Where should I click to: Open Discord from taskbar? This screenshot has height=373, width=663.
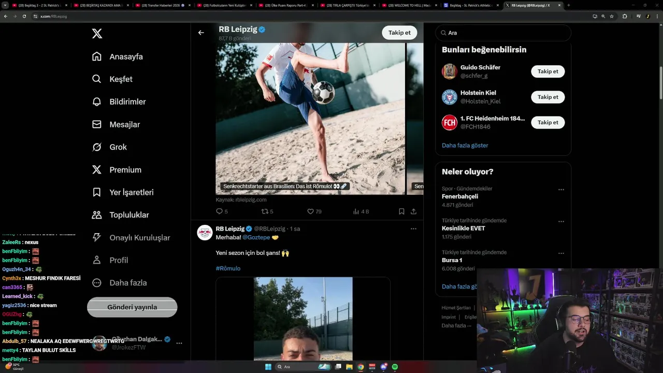click(383, 367)
